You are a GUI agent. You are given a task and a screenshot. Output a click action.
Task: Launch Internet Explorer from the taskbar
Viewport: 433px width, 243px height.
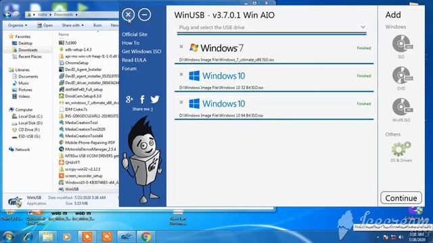pos(28,236)
